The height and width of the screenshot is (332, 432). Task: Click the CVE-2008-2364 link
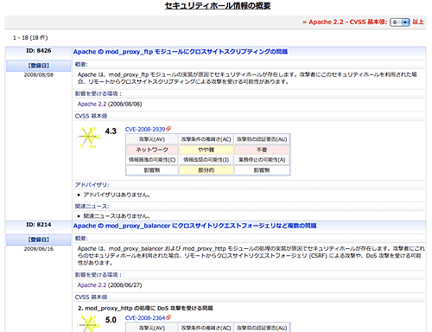(x=145, y=318)
